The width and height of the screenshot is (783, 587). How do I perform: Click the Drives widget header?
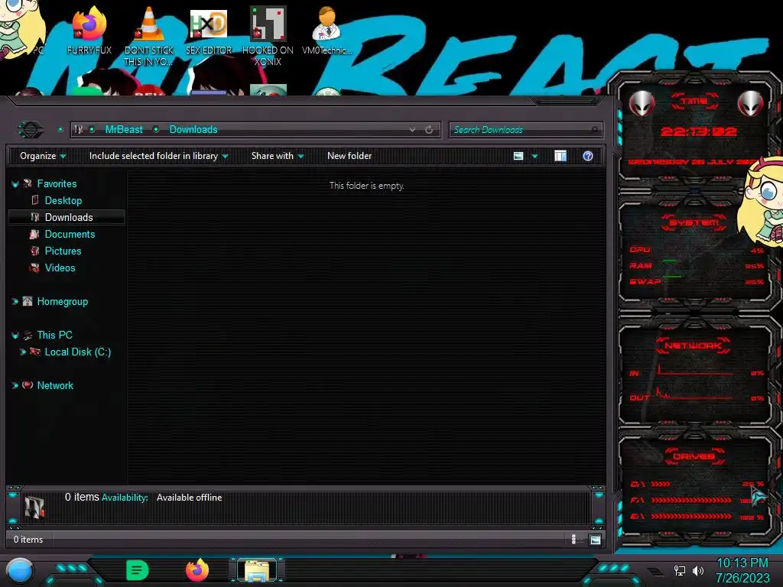pyautogui.click(x=694, y=456)
